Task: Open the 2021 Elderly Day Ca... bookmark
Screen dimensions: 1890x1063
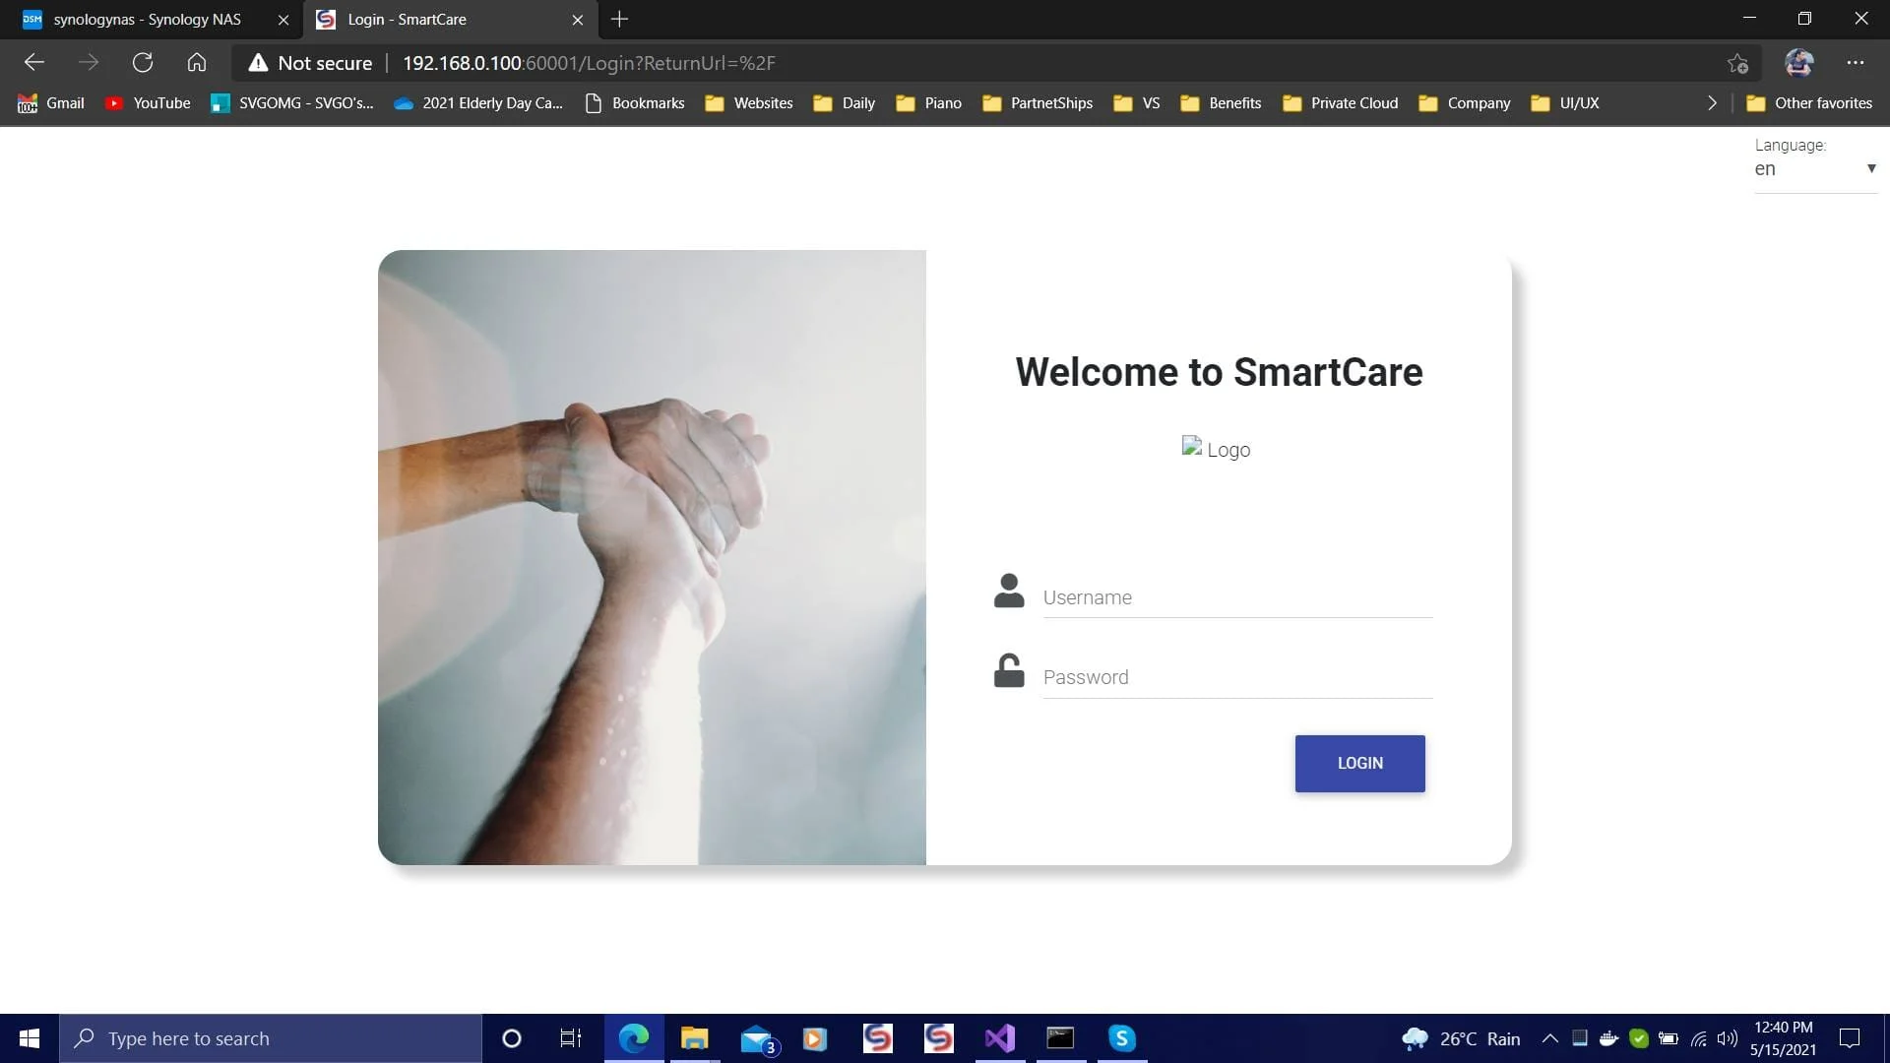Action: click(478, 103)
